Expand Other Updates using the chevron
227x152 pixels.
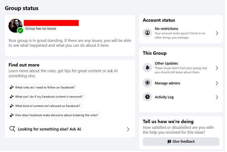(217, 68)
